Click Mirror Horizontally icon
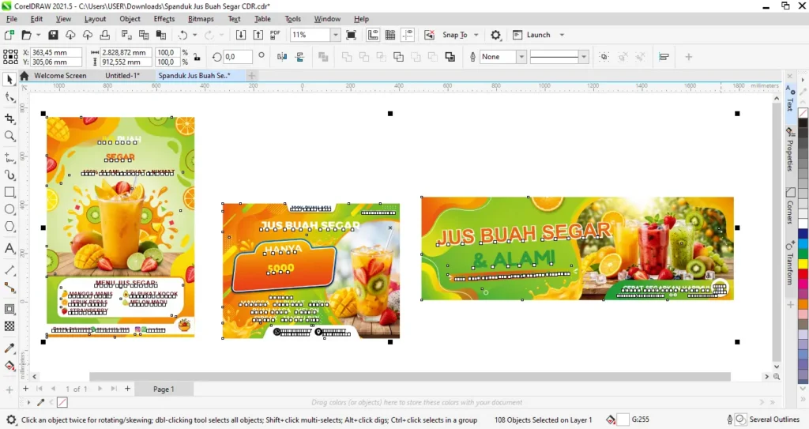Viewport: 809px width, 429px height. [x=282, y=57]
